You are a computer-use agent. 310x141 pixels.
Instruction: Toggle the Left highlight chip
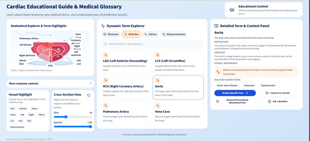(22, 115)
